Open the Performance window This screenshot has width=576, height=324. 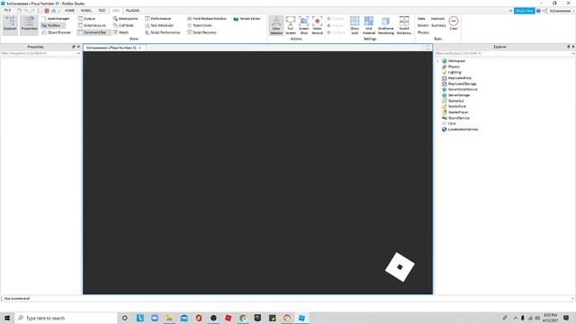(158, 18)
